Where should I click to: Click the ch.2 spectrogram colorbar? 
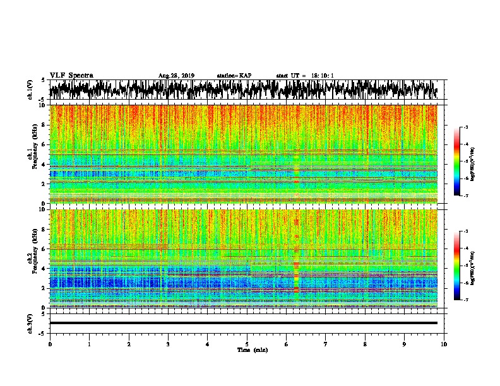tap(456, 266)
